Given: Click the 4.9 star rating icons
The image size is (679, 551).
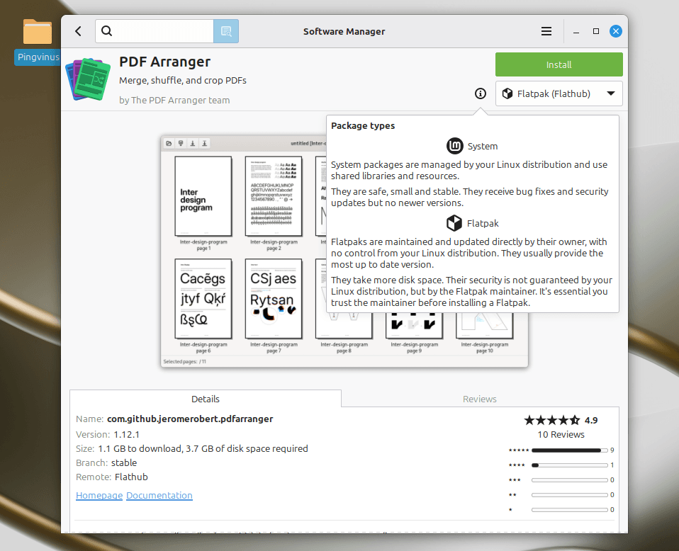Looking at the screenshot, I should (x=551, y=420).
